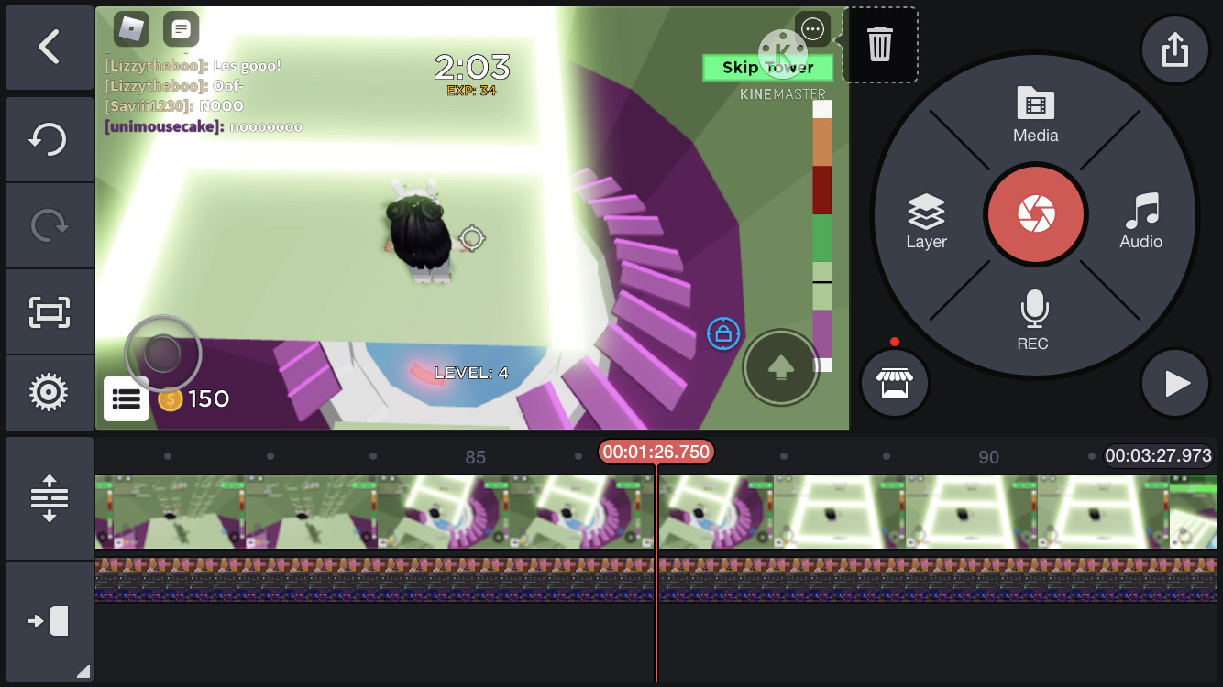Select the video clip after the playhead
Screen dimensions: 1223x687
pyautogui.click(x=917, y=511)
